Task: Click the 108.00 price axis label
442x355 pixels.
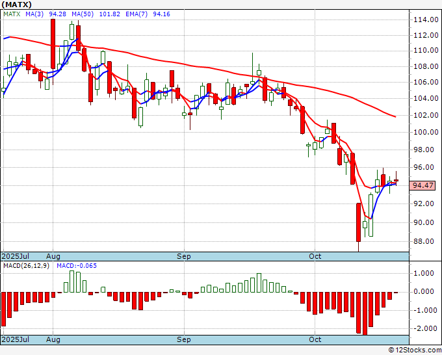Action: 426,66
